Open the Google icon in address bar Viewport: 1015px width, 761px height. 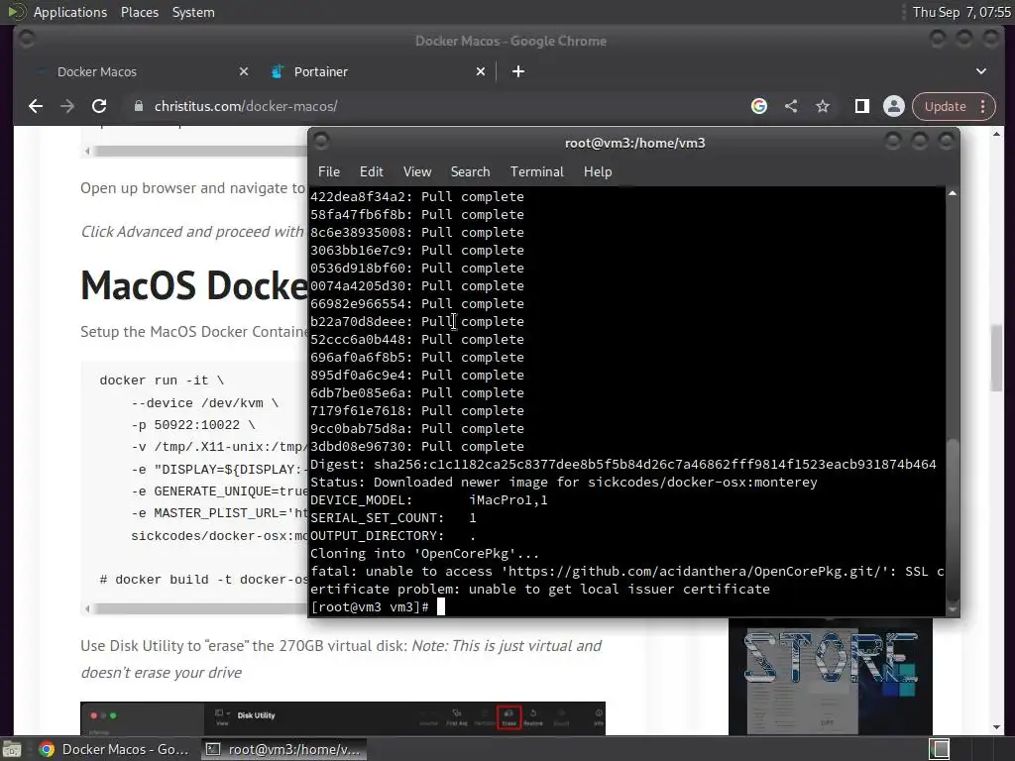point(759,106)
